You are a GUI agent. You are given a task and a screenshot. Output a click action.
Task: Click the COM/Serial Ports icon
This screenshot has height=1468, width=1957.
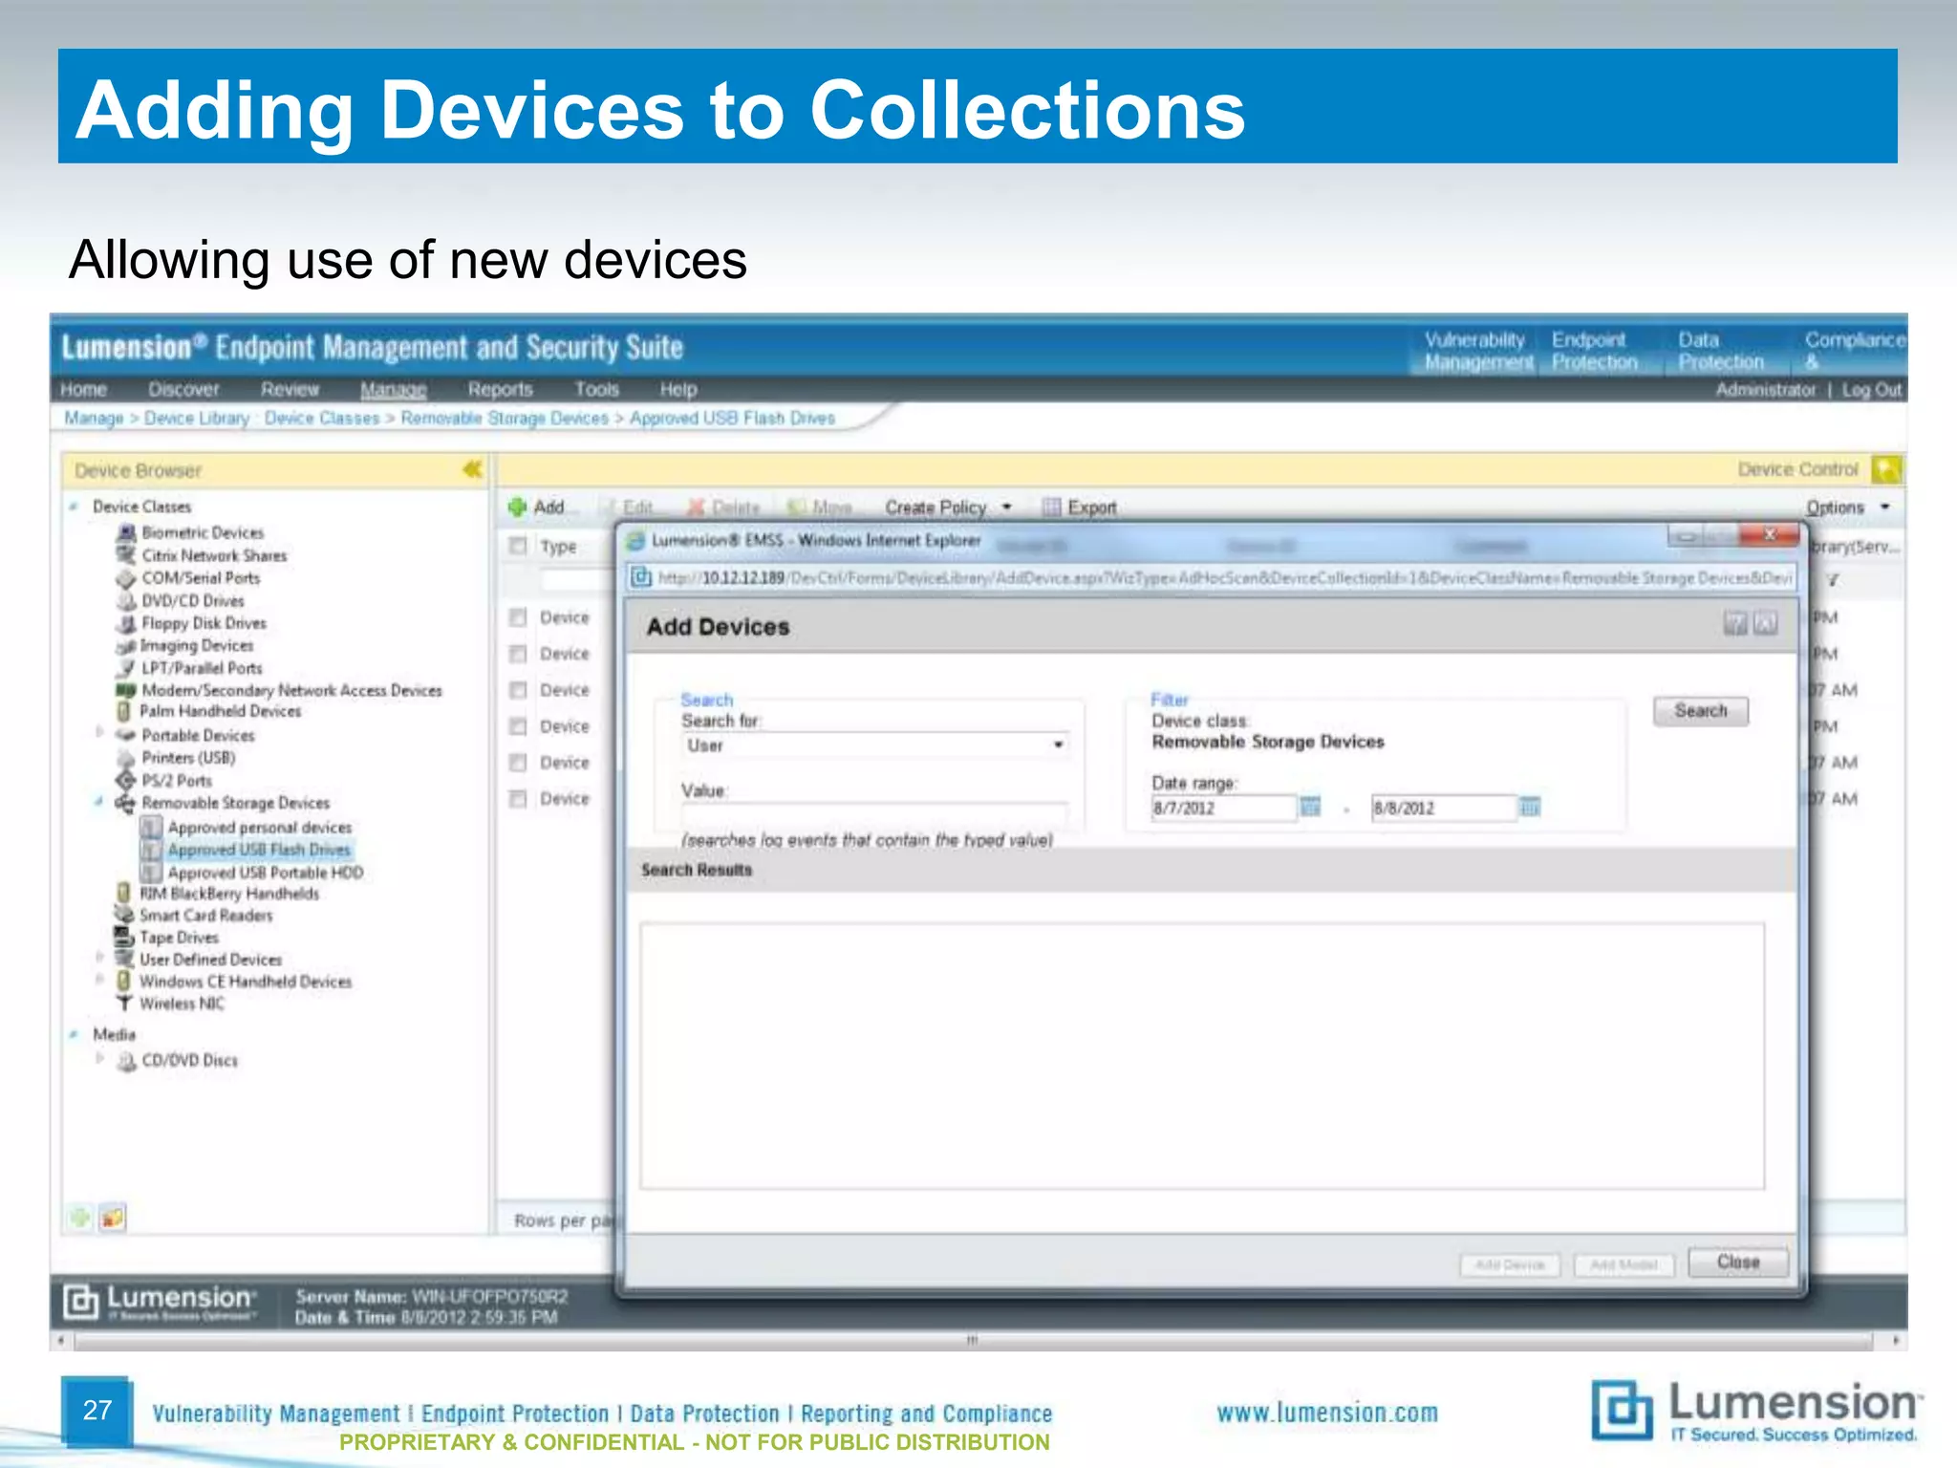click(x=126, y=578)
